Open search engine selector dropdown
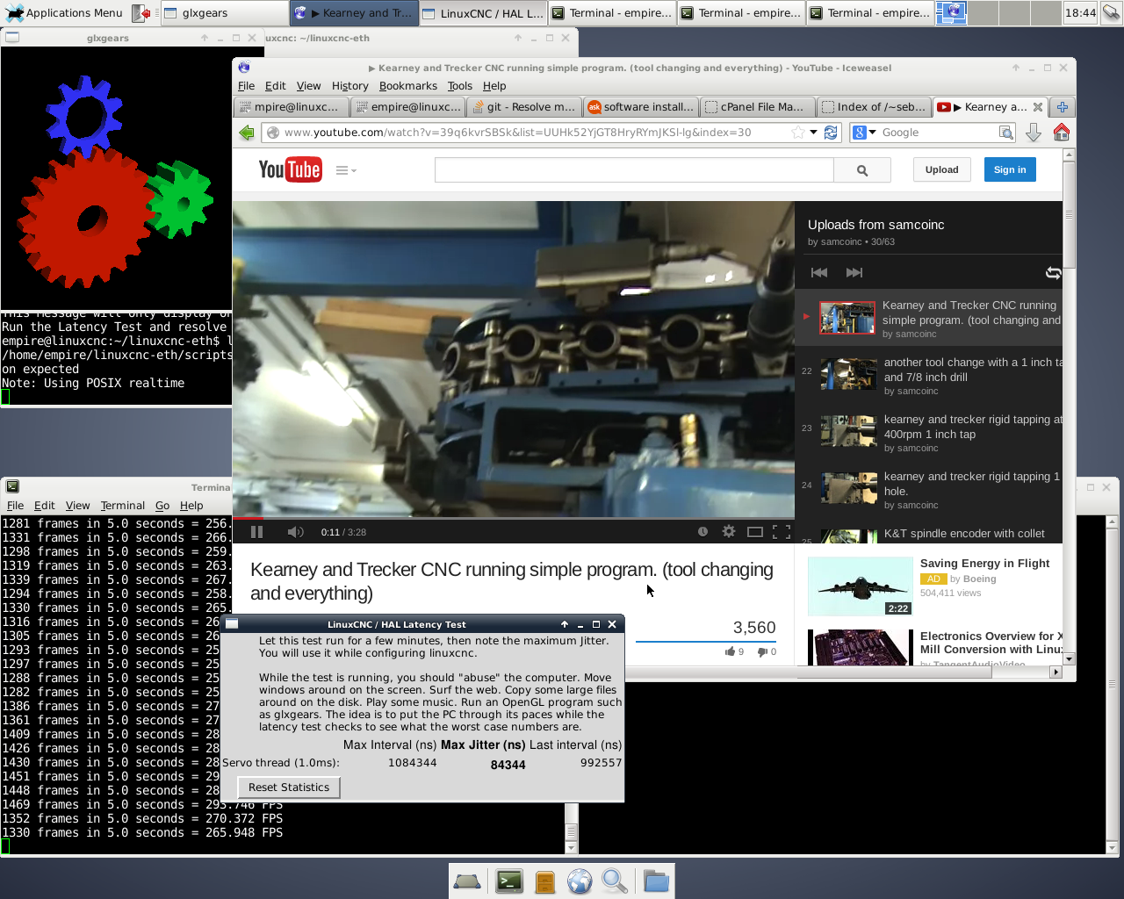Viewport: 1124px width, 899px height. (x=865, y=133)
